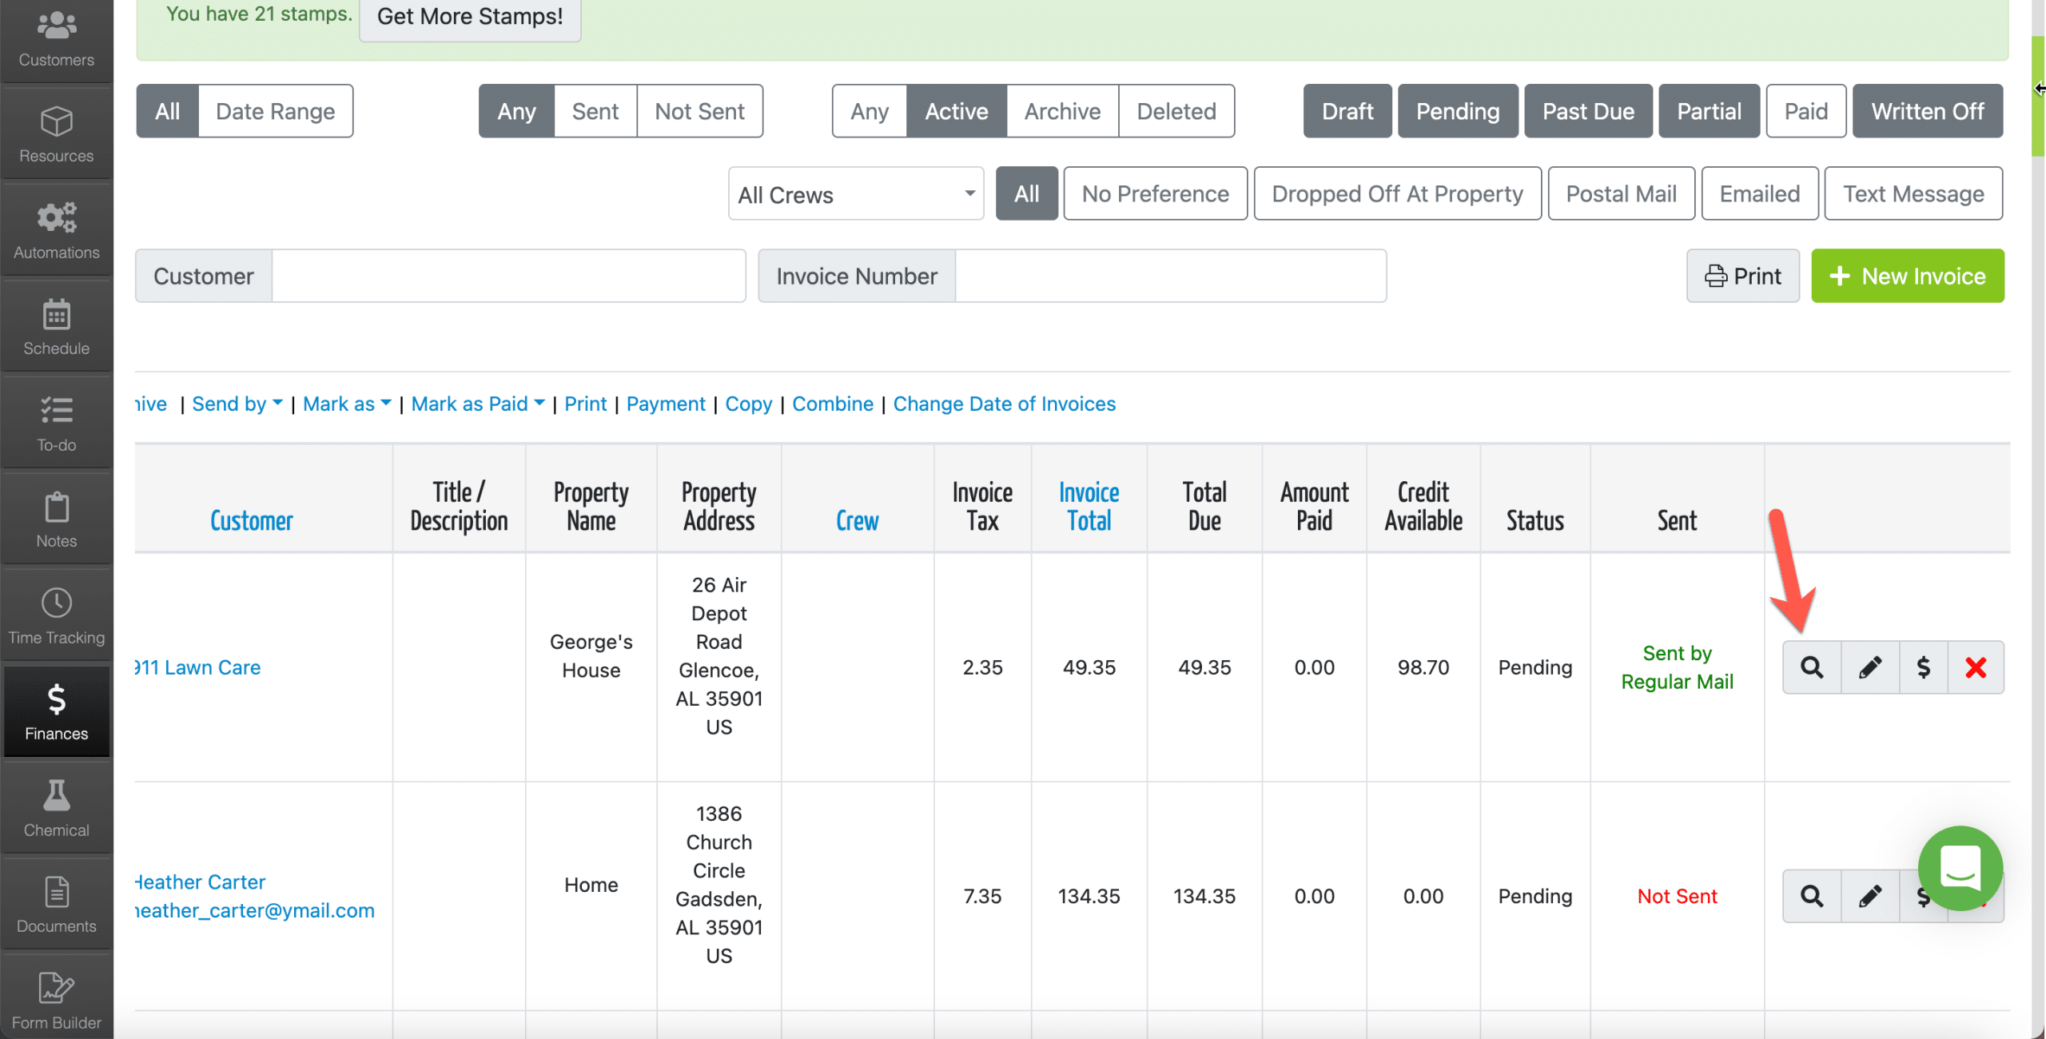Open the Heather Carter customer link
This screenshot has height=1039, width=2046.
(201, 882)
